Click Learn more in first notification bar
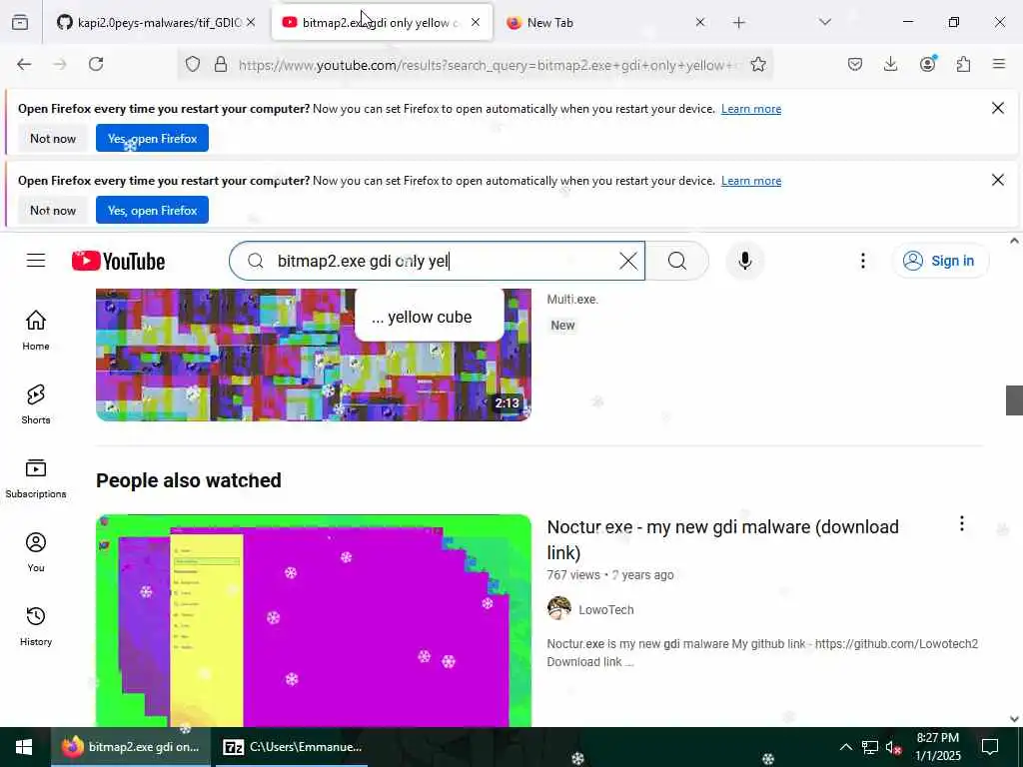 point(751,109)
